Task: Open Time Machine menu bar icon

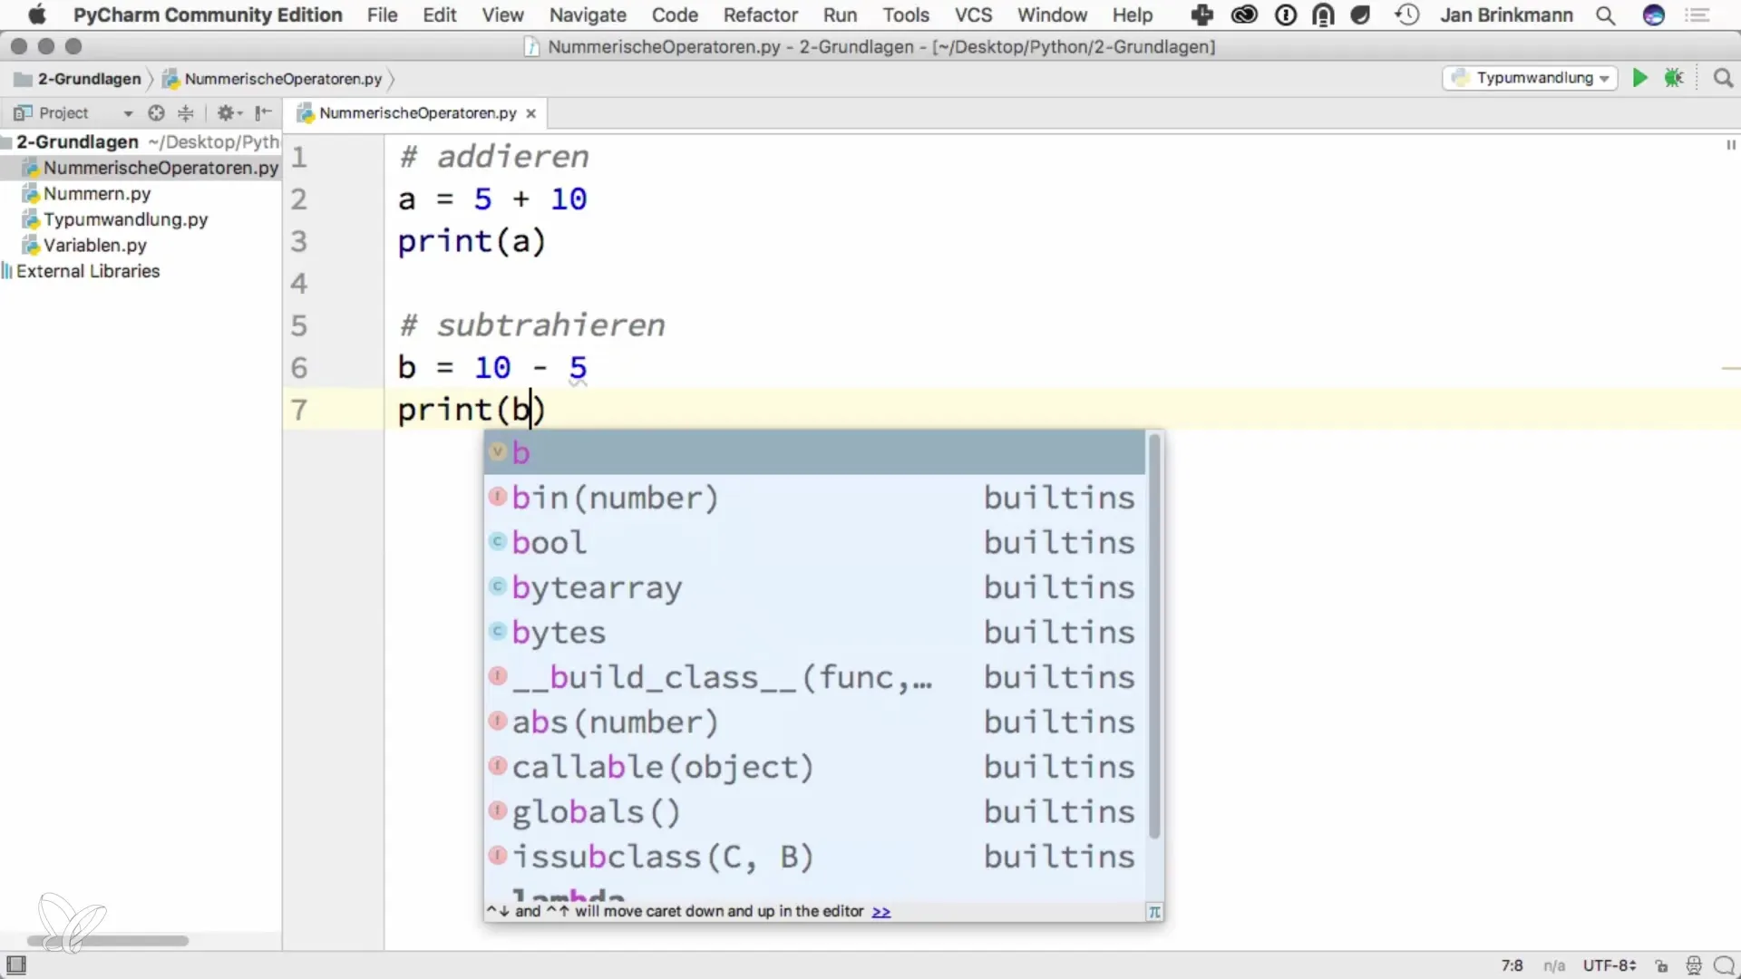Action: (1406, 15)
